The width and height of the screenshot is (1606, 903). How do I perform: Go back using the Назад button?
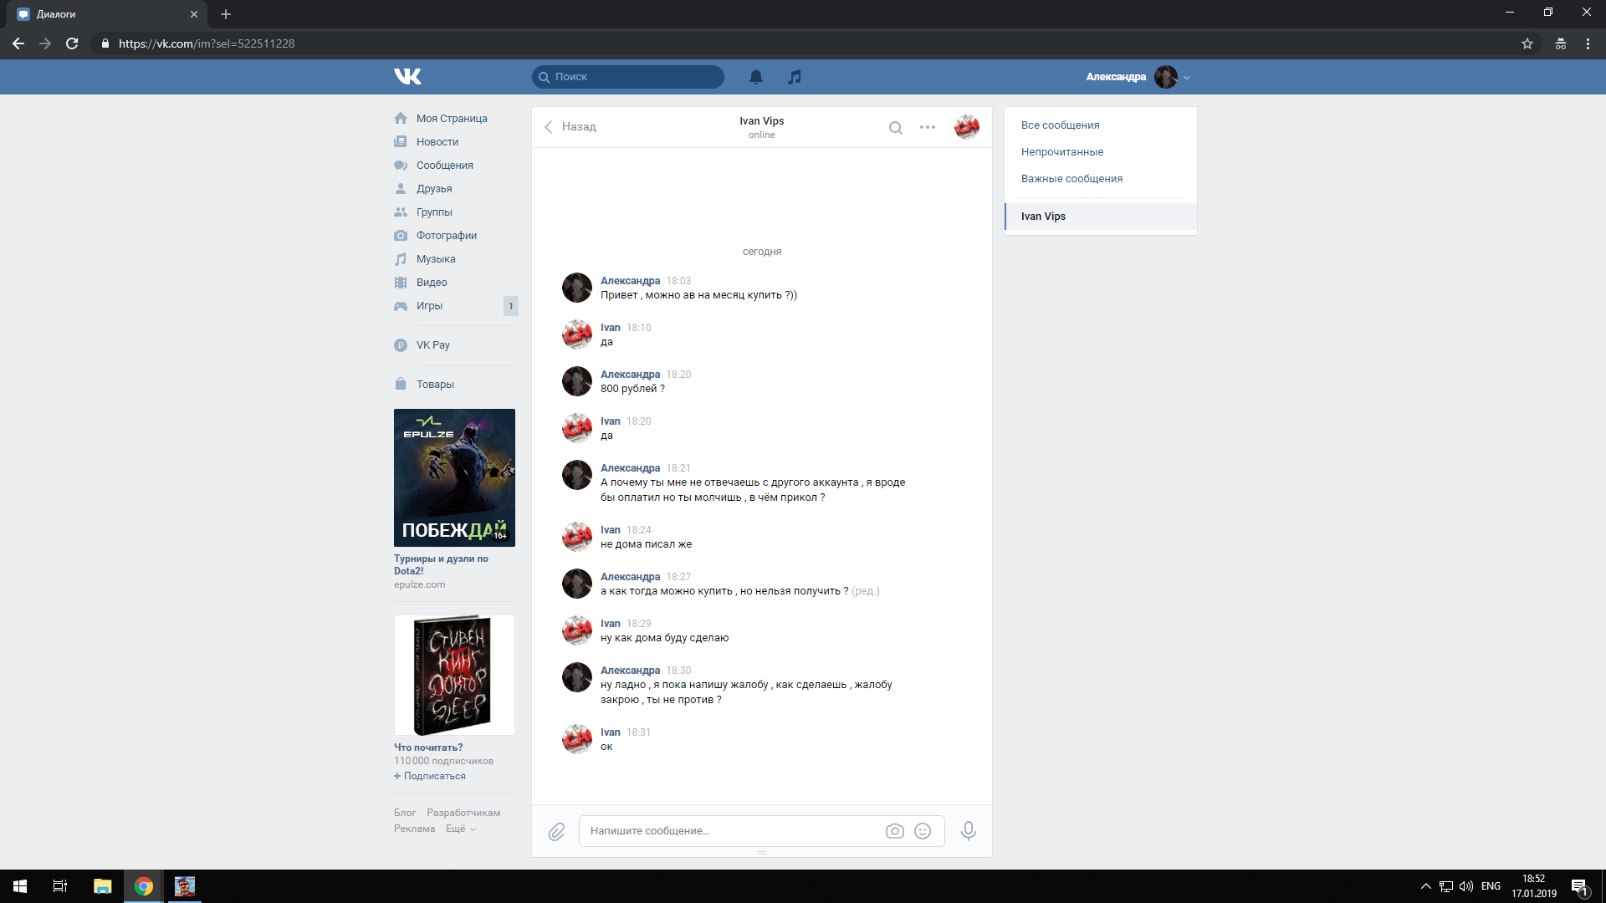(570, 127)
